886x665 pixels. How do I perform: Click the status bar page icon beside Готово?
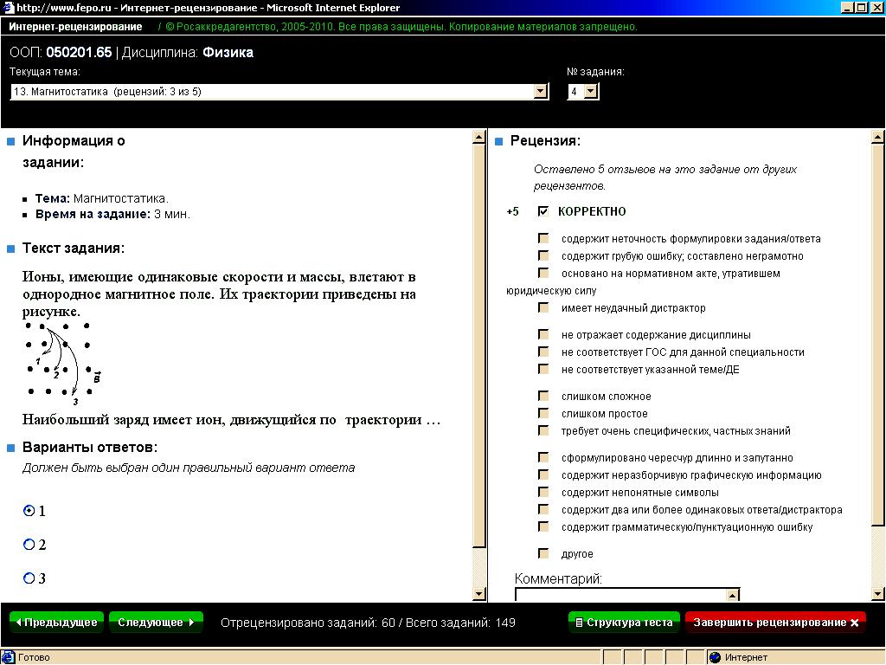8,657
